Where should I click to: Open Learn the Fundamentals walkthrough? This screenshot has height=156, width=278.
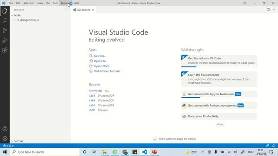pos(219,79)
